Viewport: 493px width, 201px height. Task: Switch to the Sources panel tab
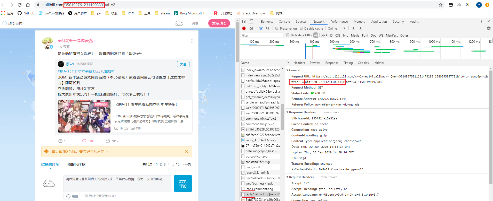301,22
